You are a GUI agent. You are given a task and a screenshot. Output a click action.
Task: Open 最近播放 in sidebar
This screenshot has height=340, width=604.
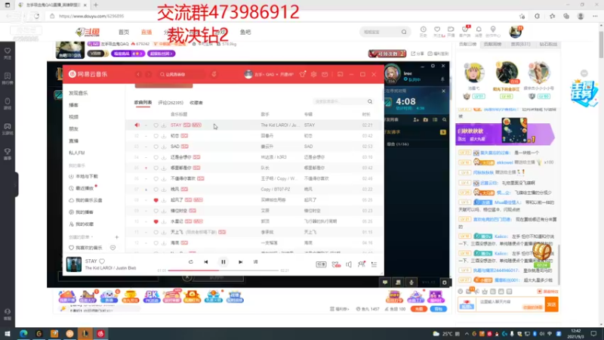[82, 188]
